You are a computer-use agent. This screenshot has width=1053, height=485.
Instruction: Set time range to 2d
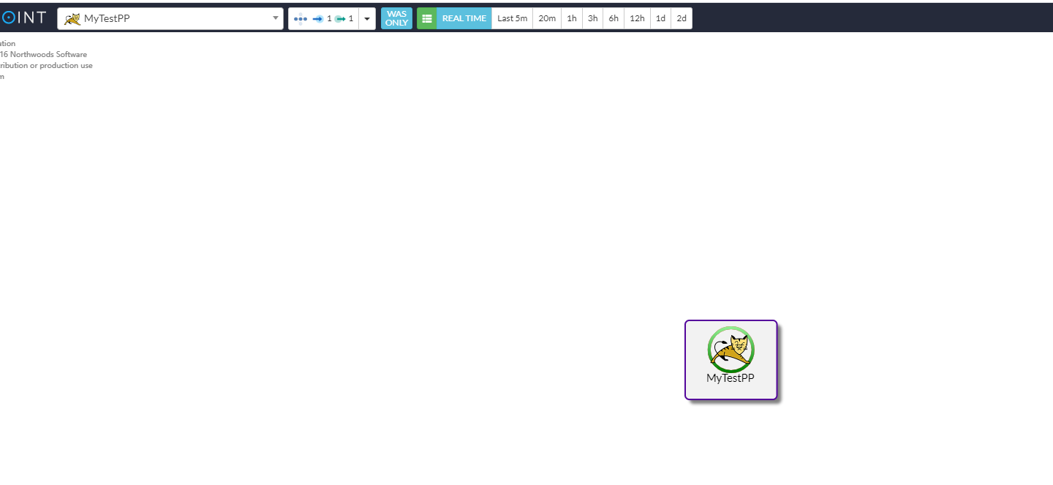tap(682, 19)
